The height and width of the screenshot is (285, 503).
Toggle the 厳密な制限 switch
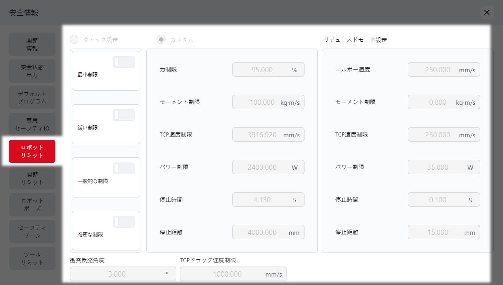pyautogui.click(x=123, y=222)
